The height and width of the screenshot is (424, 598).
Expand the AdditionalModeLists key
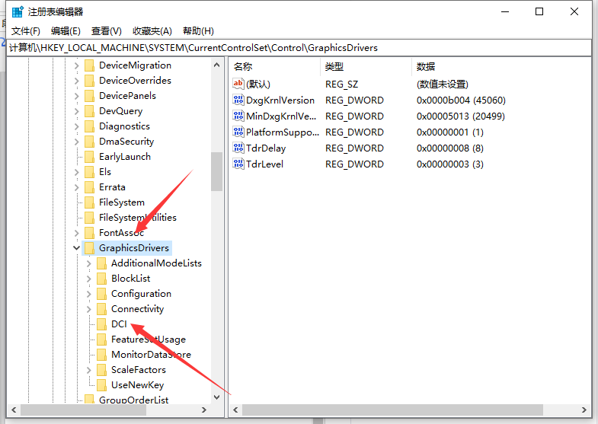click(88, 263)
